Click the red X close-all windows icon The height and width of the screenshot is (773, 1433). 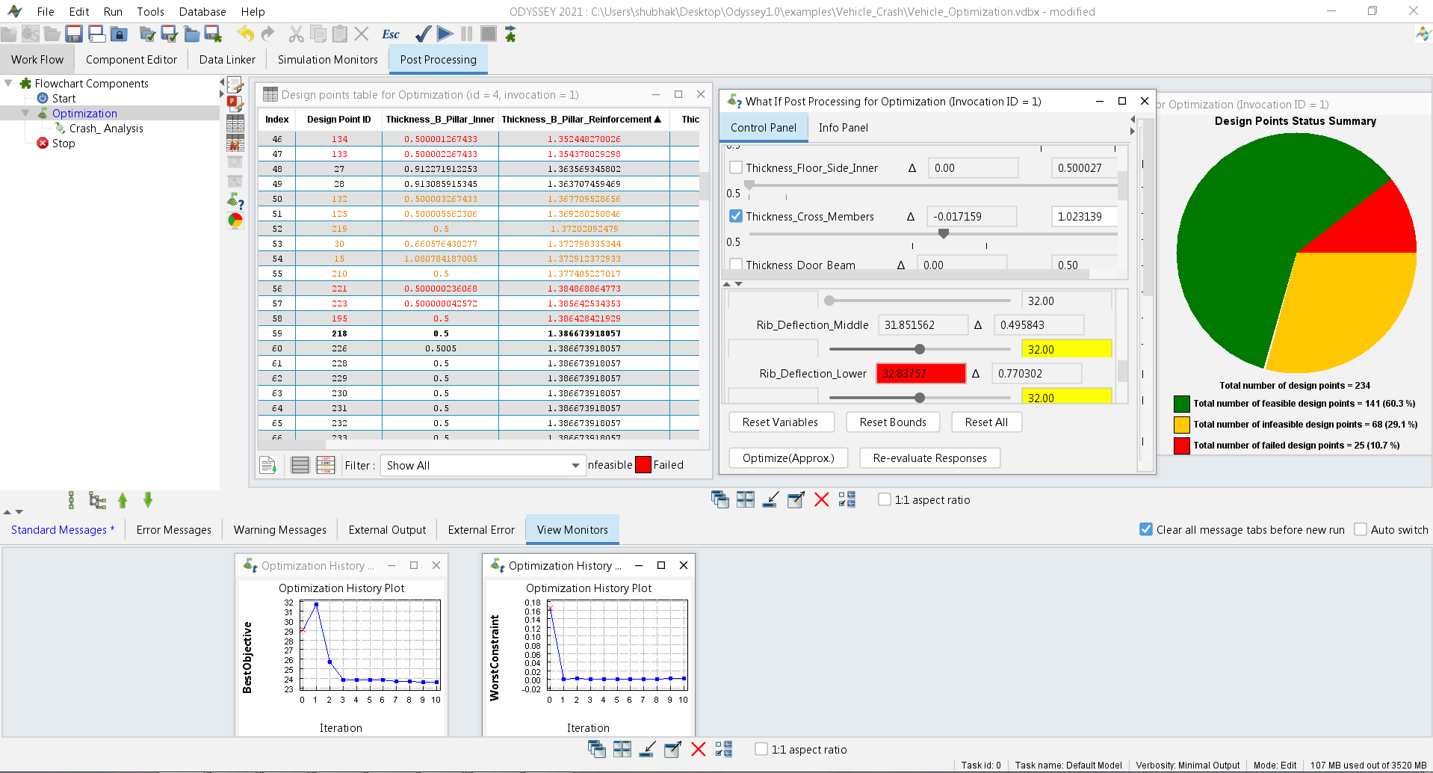(821, 500)
